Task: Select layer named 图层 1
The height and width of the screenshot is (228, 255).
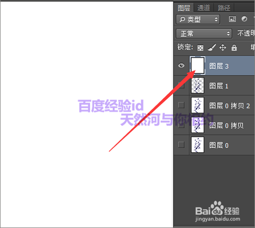Action: pos(219,86)
